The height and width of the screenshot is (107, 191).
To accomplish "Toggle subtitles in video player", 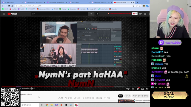I will tap(133, 89).
